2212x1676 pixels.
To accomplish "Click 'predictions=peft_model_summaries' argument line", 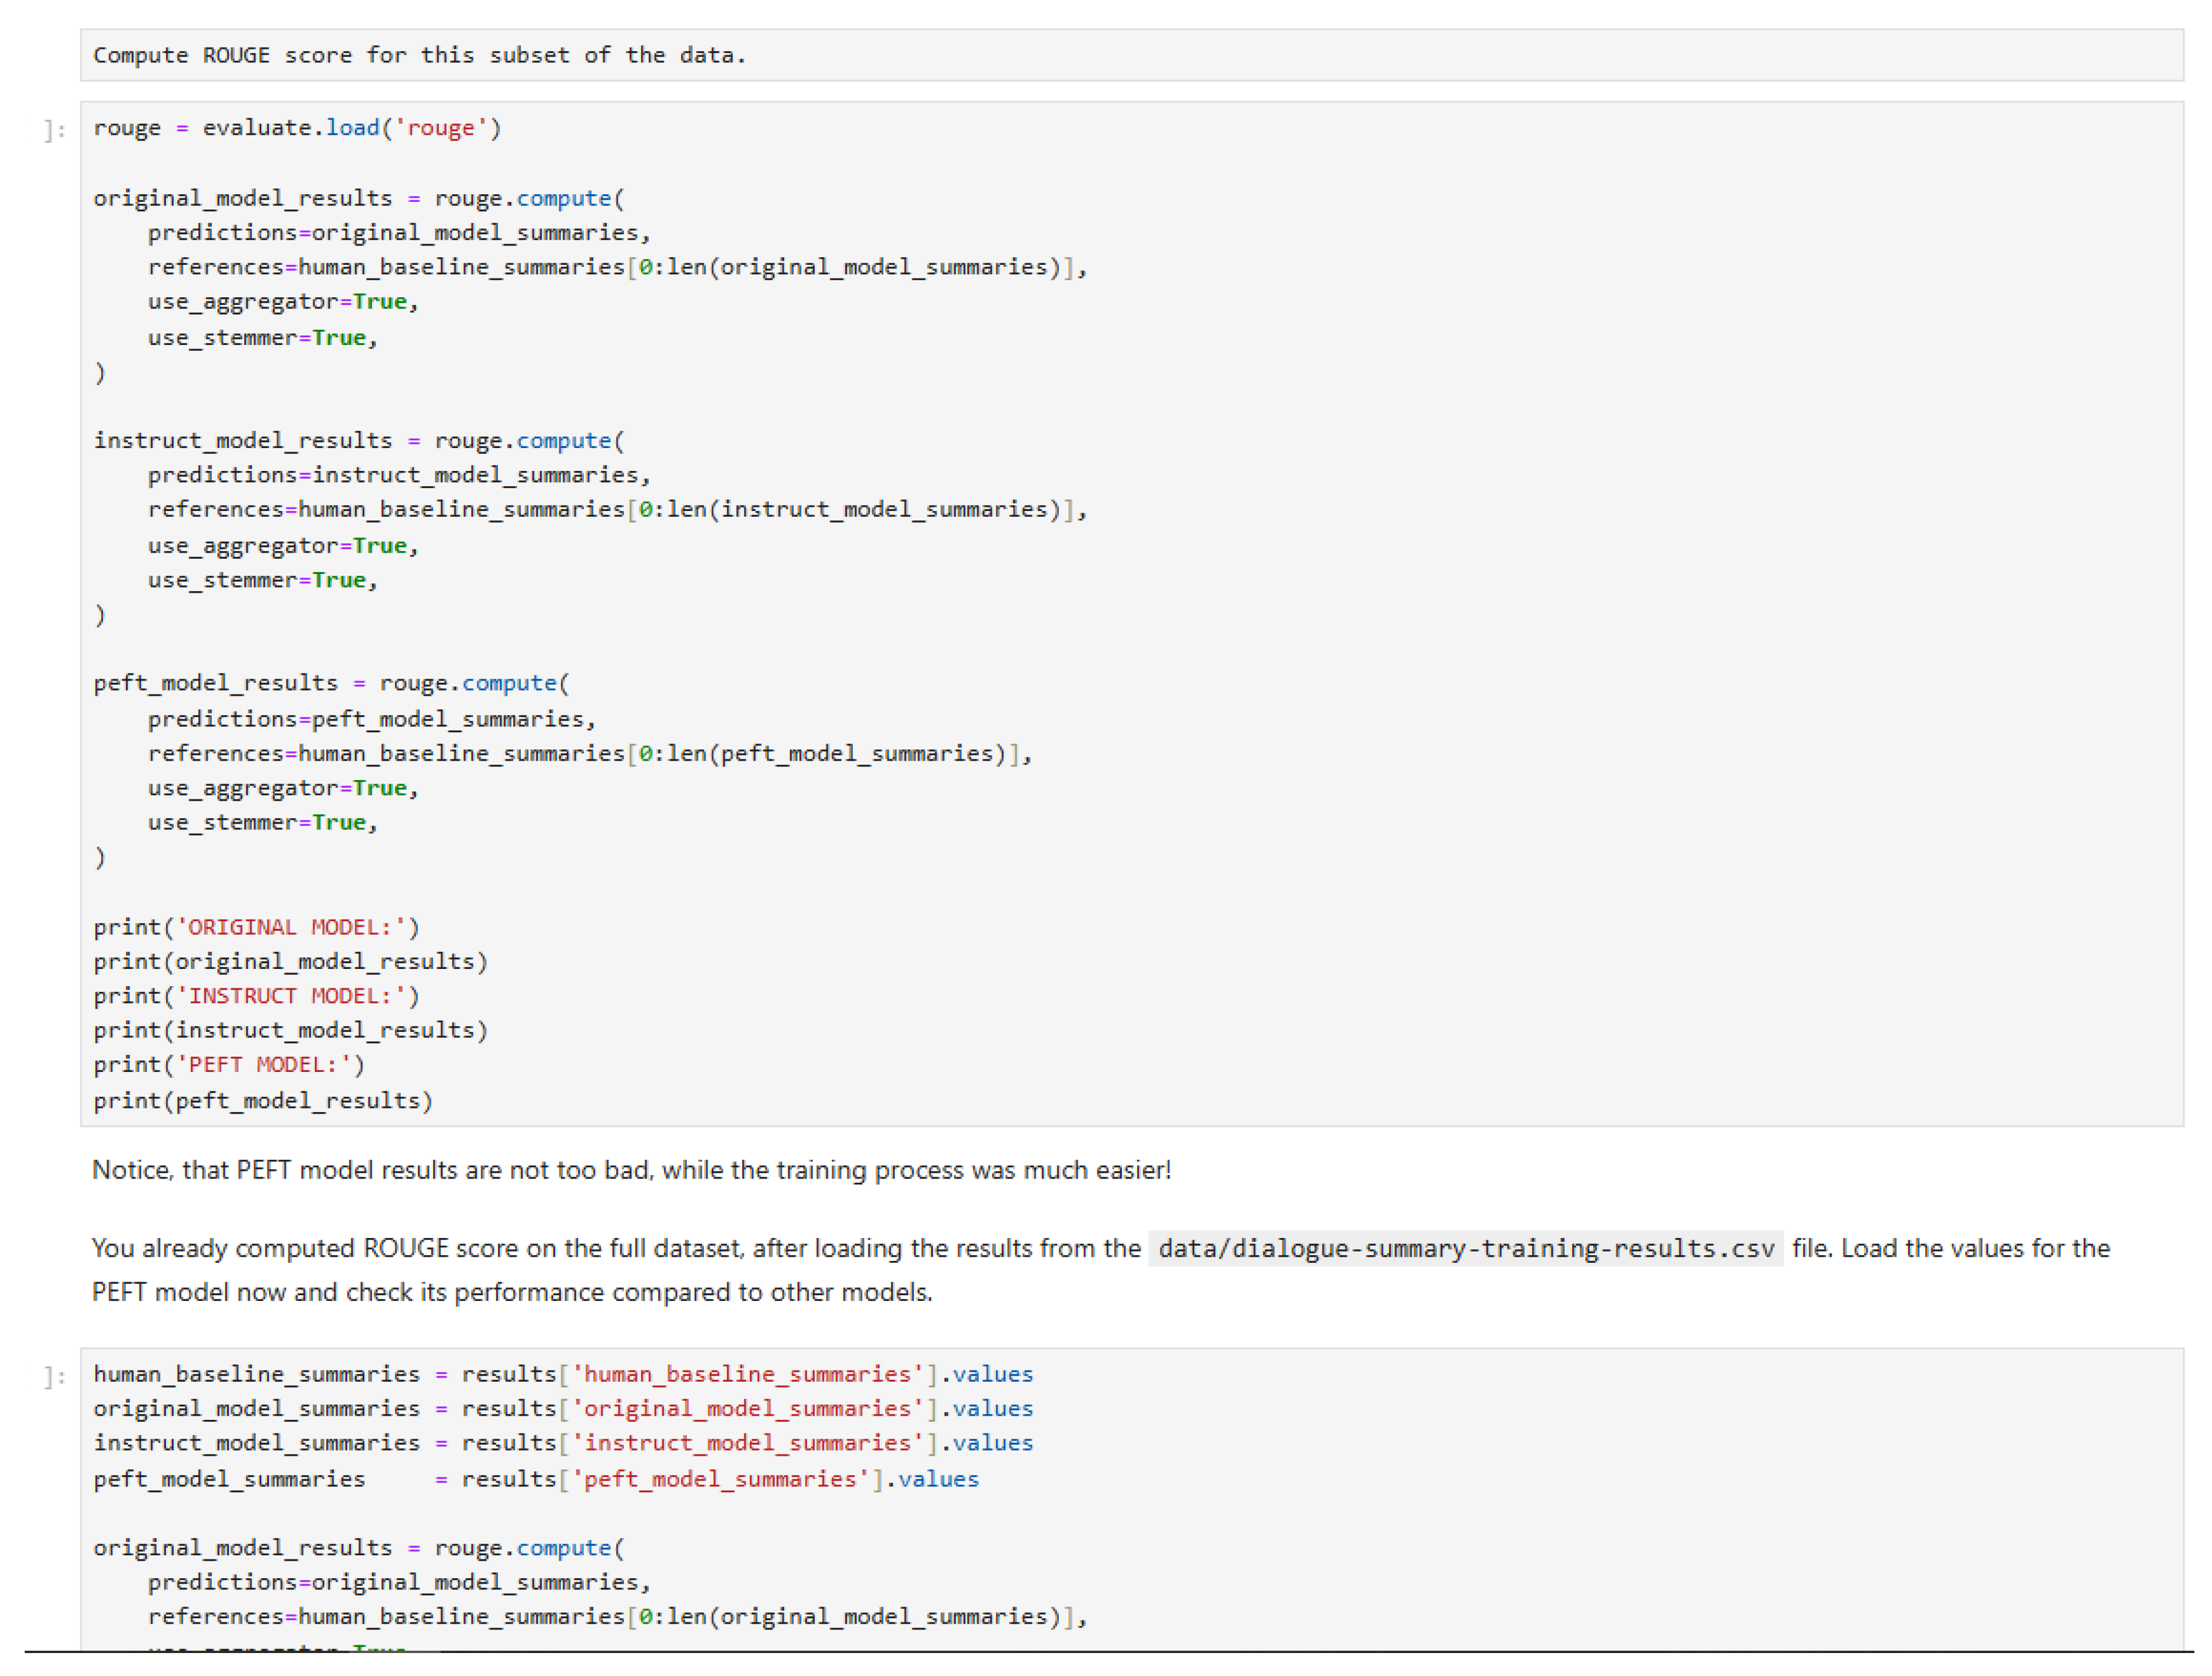I will [x=371, y=719].
